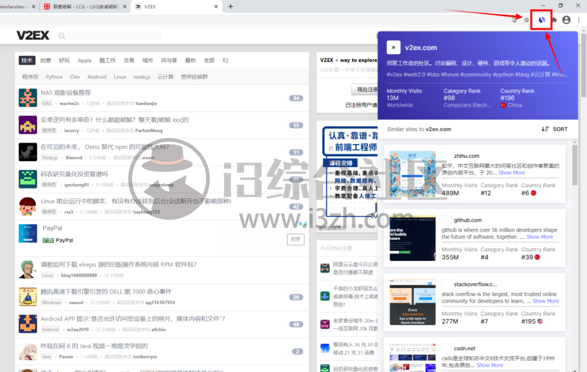Select the 问与答 tab
This screenshot has width=587, height=372.
(169, 60)
